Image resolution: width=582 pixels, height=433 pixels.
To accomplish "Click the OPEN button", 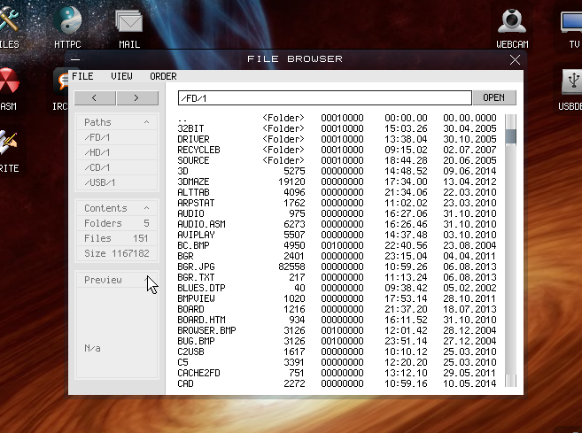I will click(494, 97).
